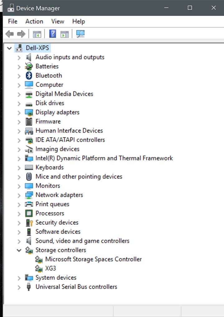The height and width of the screenshot is (317, 224).
Task: Expand Intel(R) Dynamic Platform and Thermal Framework
Action: click(x=19, y=159)
